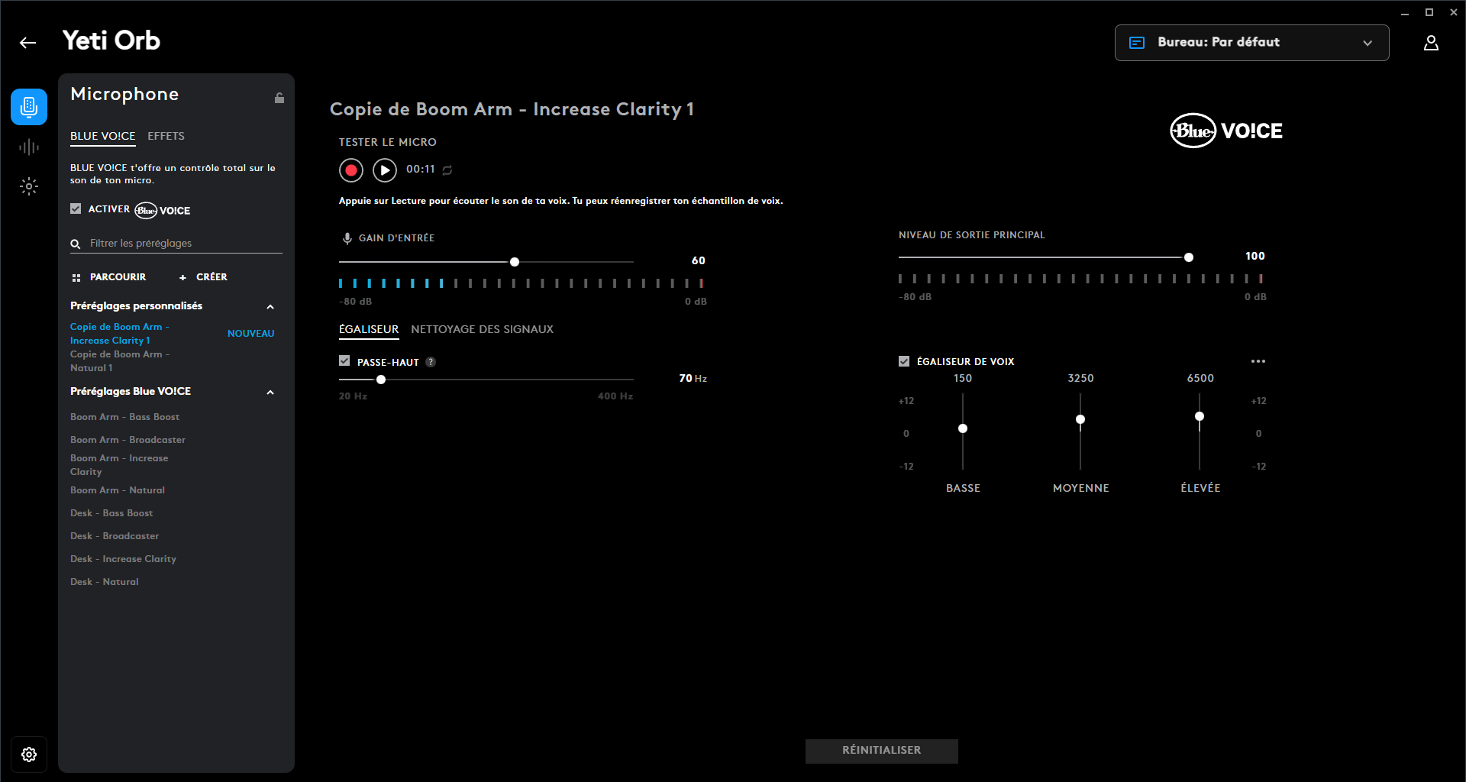Select Desk - Broadcaster preset

(115, 536)
